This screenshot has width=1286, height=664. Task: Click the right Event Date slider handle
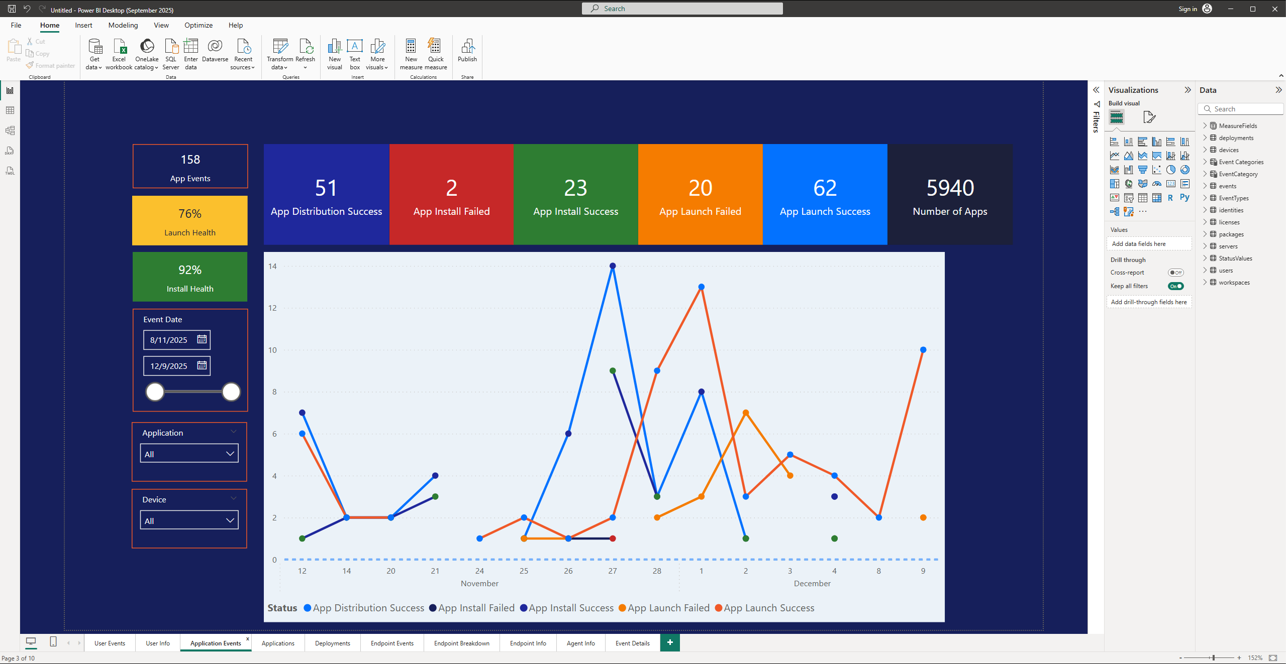(231, 391)
